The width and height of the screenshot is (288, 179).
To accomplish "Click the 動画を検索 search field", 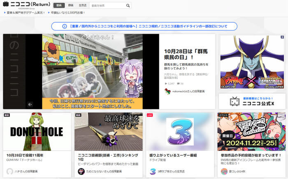I will tap(107, 6).
